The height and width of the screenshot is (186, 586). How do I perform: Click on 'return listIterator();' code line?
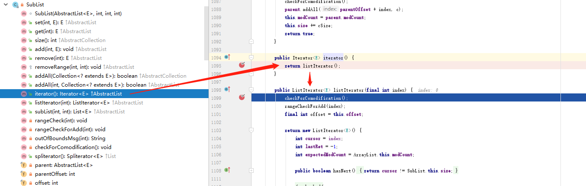[x=313, y=66]
